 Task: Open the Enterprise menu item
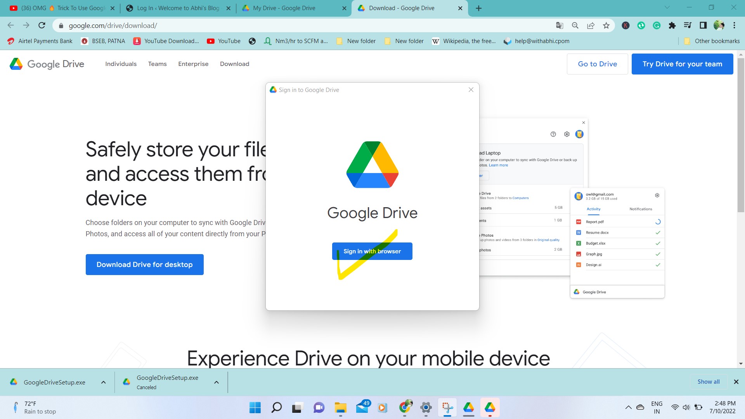[x=193, y=64]
